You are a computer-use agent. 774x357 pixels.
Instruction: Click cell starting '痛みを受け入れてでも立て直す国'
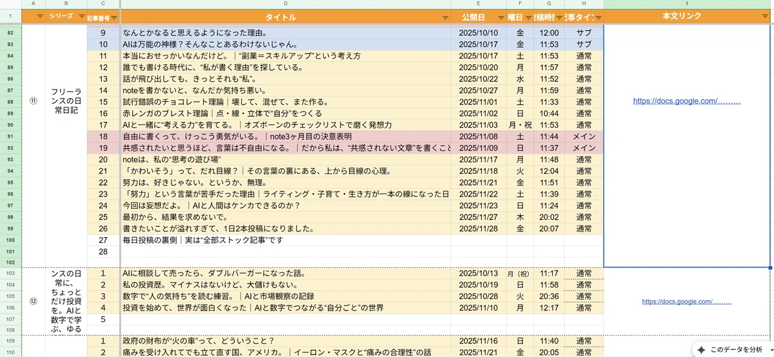pos(285,352)
